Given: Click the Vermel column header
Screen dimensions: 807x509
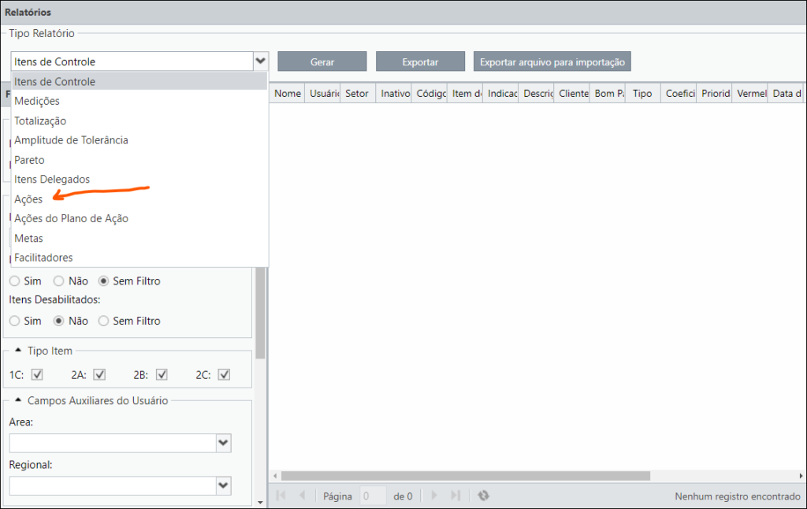Looking at the screenshot, I should click(750, 93).
